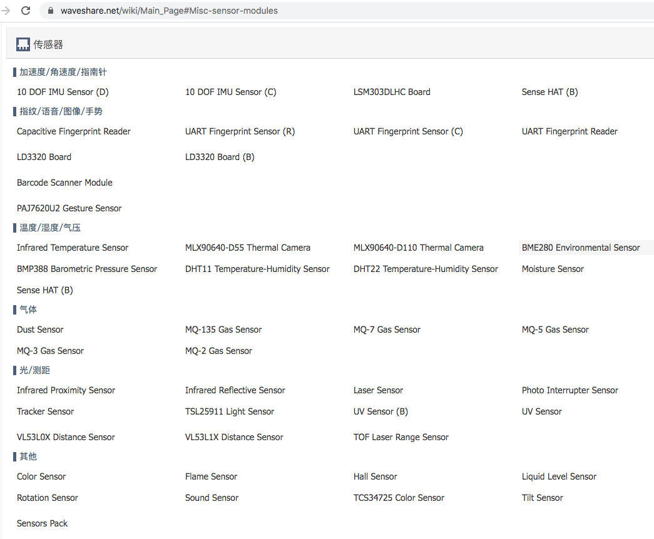
Task: Focus the browser address bar URL
Action: [169, 11]
